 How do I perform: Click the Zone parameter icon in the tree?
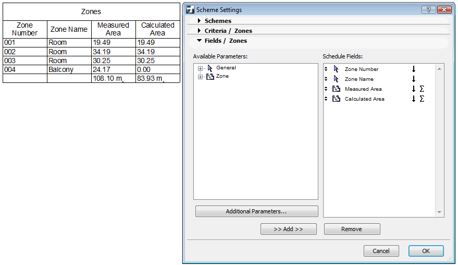(211, 77)
